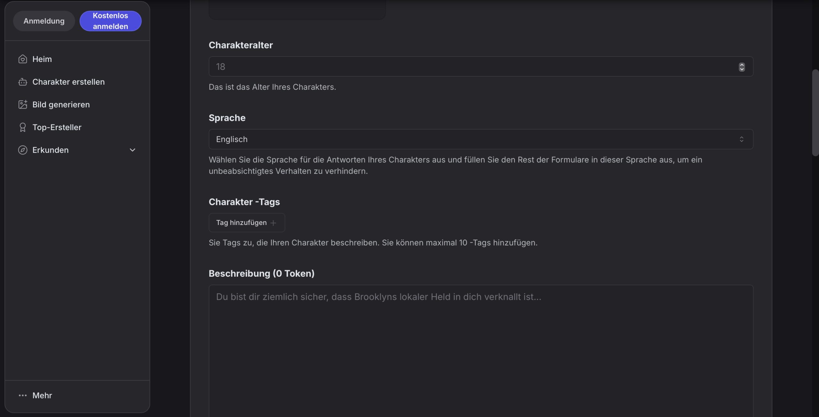
Task: Click the Top-Ersteller award icon
Action: coord(22,127)
